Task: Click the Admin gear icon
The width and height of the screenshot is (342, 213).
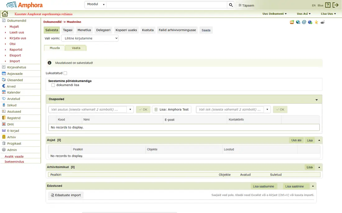Action: [x=4, y=150]
